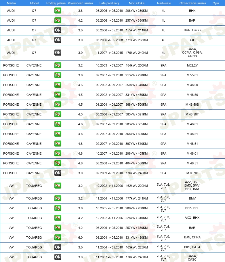Select date range 10.2003 -> 09.2007
This screenshot has width=225, height=262.
[x=109, y=66]
